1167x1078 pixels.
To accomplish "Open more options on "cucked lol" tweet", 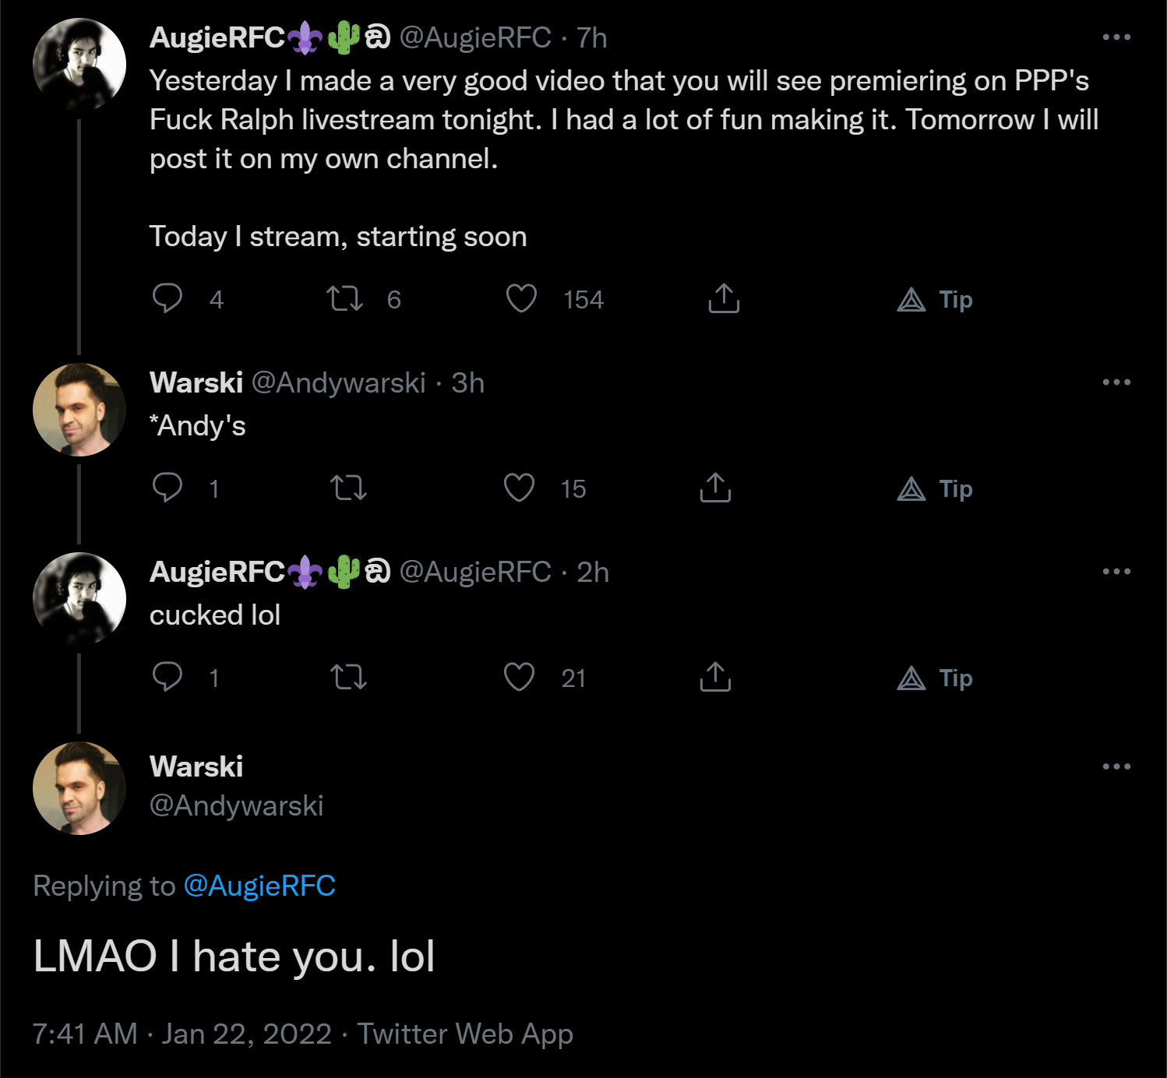I will pyautogui.click(x=1116, y=571).
